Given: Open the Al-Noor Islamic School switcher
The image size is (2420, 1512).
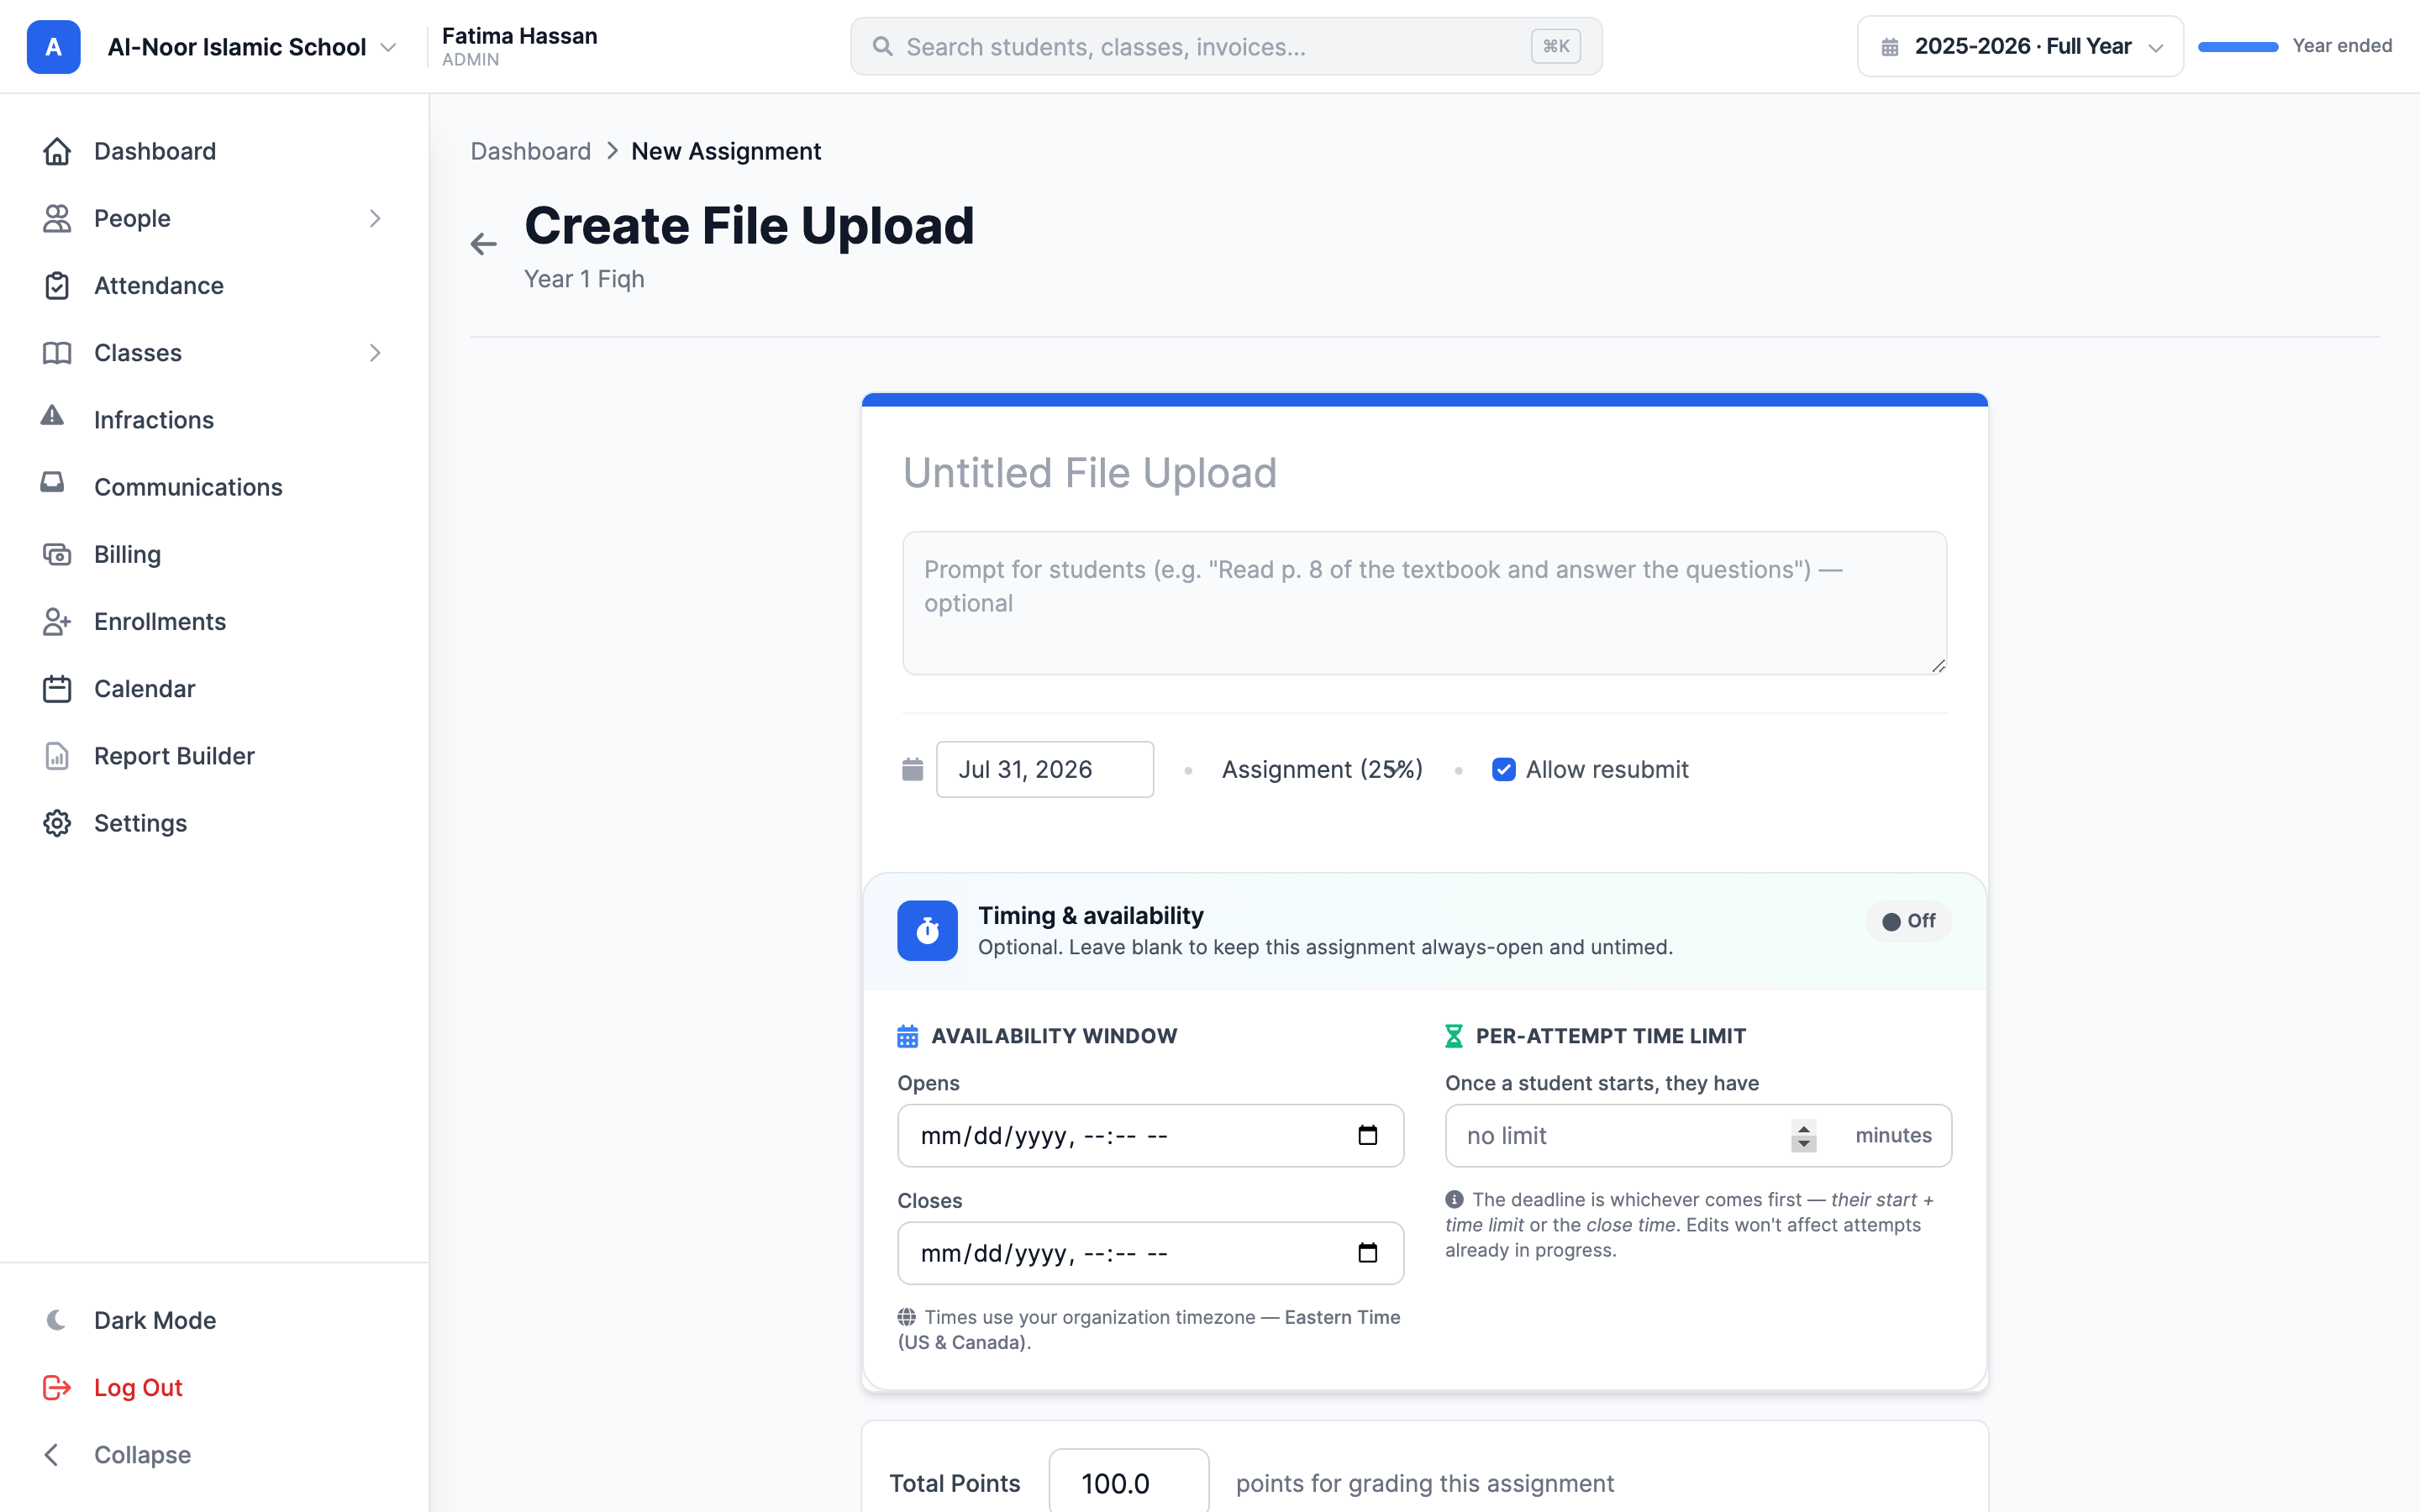Looking at the screenshot, I should click(x=252, y=47).
